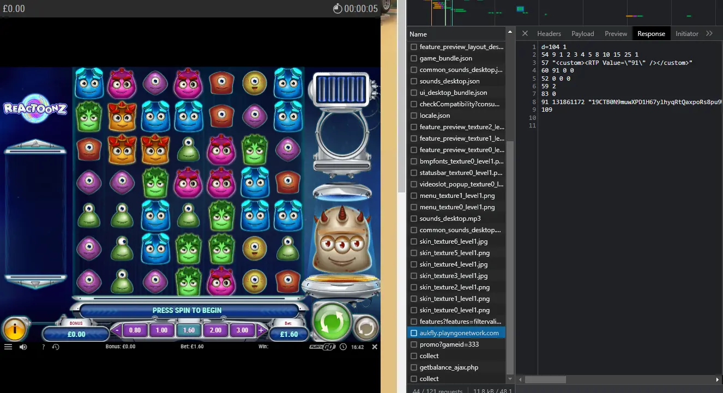Mute game sound via speaker icon
Viewport: 723px width, 393px height.
click(23, 347)
